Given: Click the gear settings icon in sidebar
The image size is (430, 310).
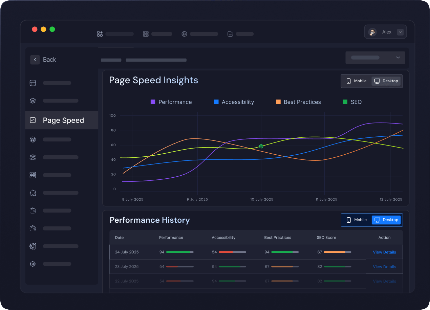Looking at the screenshot, I should pyautogui.click(x=33, y=264).
